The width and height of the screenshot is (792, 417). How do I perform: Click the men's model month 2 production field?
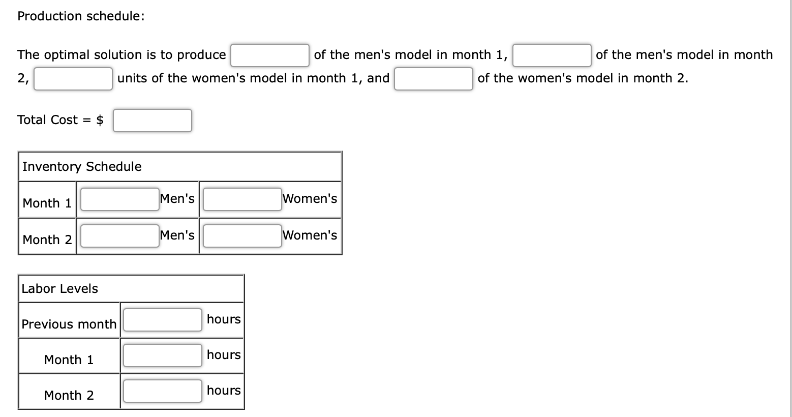tap(552, 55)
